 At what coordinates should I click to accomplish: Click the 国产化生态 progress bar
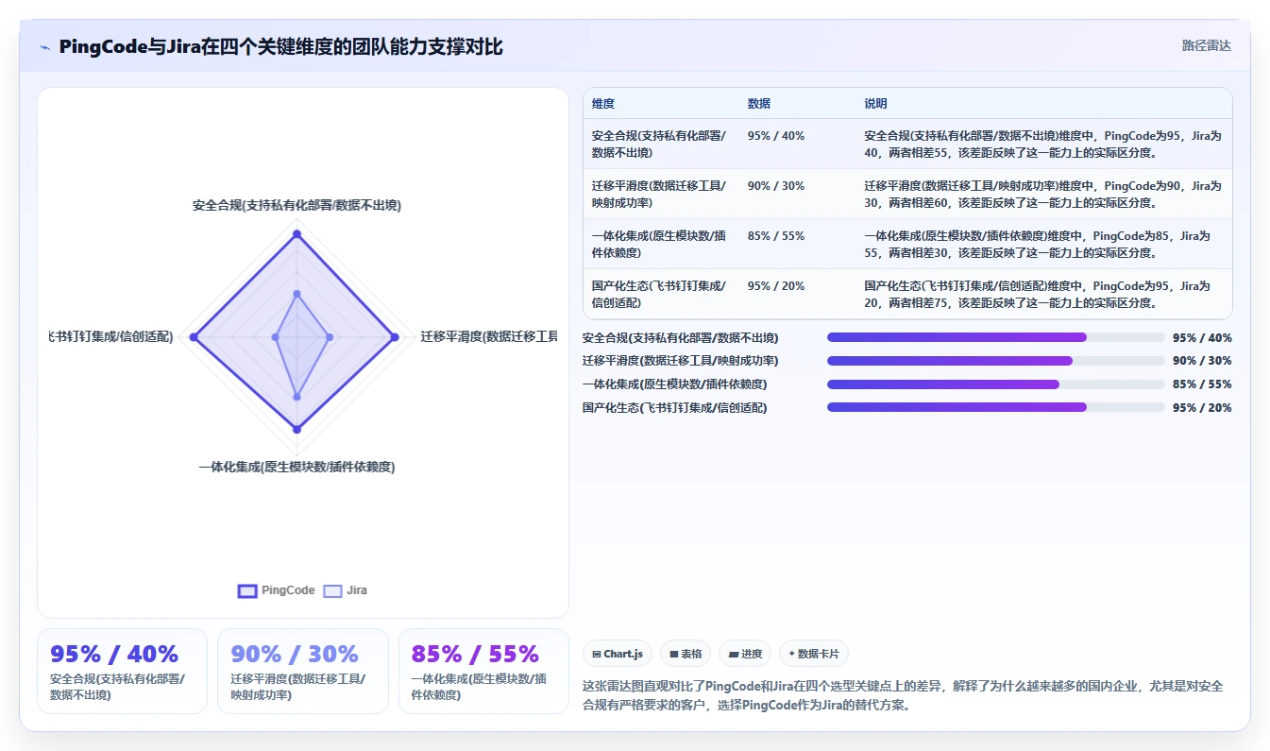tap(995, 407)
